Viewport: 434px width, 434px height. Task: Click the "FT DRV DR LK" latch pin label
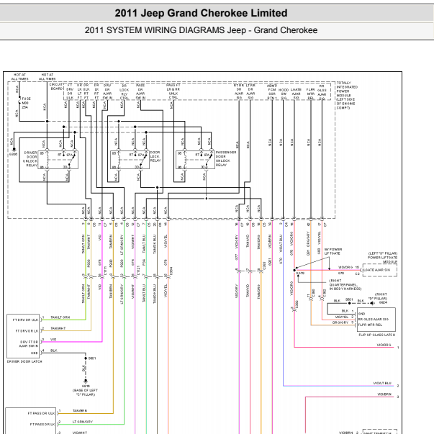click(27, 331)
